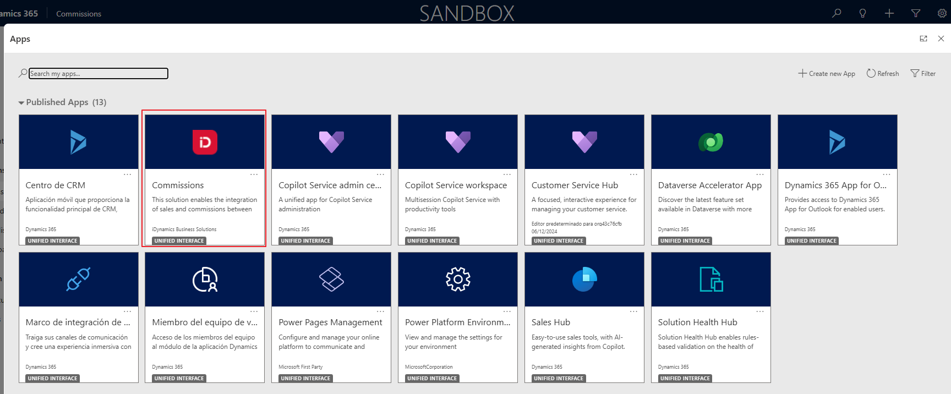This screenshot has width=951, height=394.
Task: Open the Sales Hub pie icon
Action: click(584, 279)
